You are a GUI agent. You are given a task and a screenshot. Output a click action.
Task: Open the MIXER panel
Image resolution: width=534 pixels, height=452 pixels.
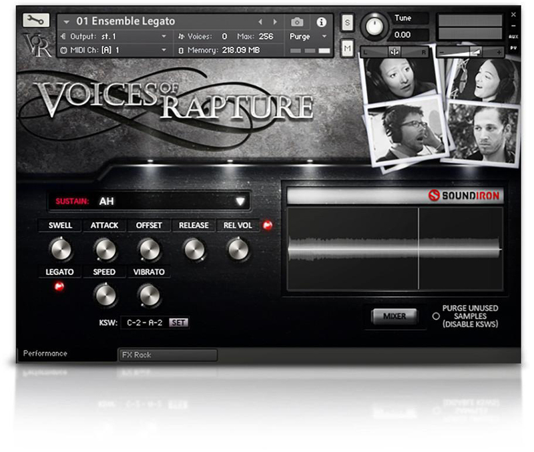tap(394, 316)
